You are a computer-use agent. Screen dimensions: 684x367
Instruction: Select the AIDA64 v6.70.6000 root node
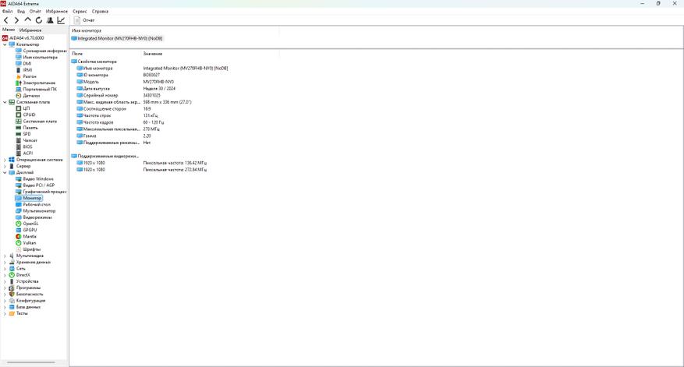[27, 38]
